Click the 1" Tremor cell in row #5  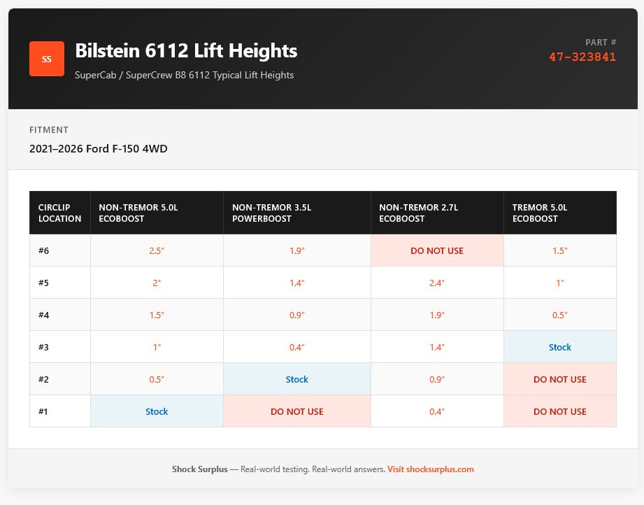point(560,283)
